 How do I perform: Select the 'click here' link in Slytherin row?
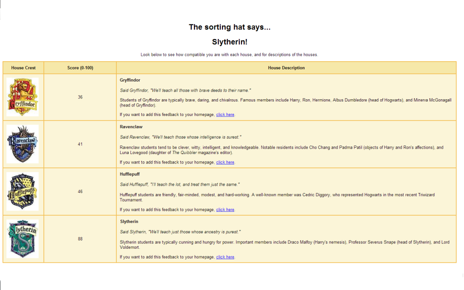225,257
